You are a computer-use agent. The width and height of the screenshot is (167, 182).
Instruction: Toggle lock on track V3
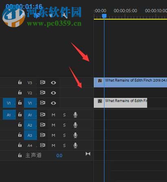20,82
